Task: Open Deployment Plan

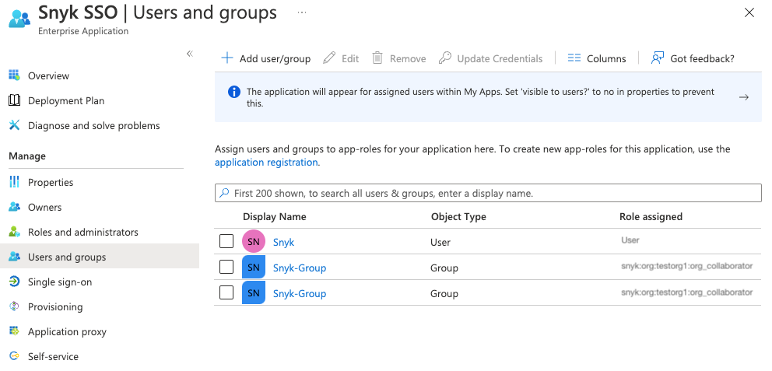Action: tap(66, 101)
